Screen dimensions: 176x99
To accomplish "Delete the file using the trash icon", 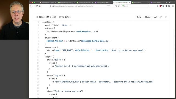I will 166,17.
